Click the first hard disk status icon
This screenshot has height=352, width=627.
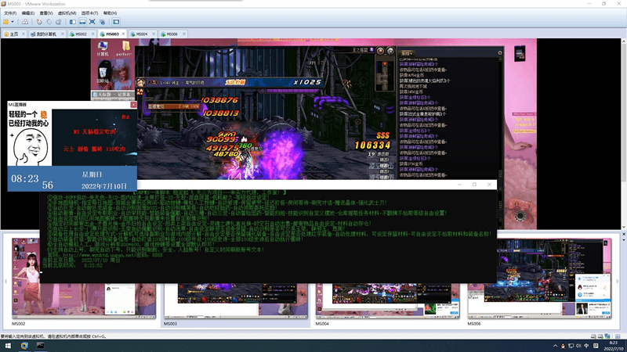(593, 336)
